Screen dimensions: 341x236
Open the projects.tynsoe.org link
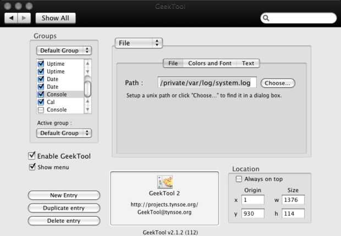coord(164,205)
